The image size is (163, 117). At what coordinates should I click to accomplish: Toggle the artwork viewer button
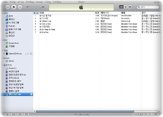click(26, 114)
